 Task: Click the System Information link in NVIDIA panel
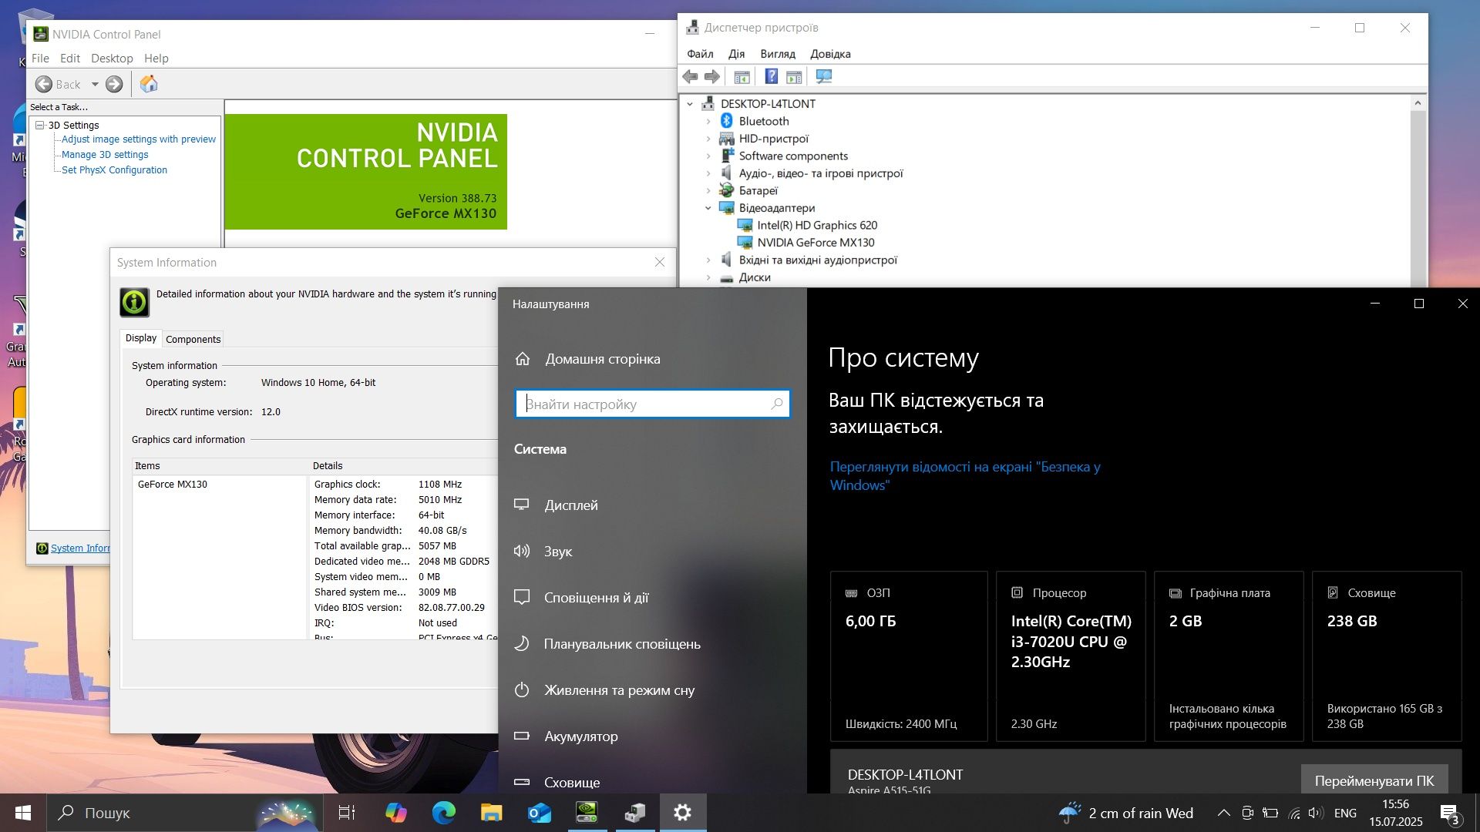tap(79, 549)
